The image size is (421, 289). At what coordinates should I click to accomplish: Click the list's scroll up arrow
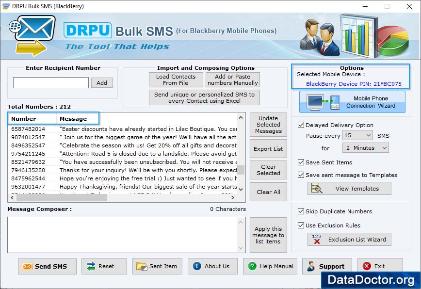(x=241, y=117)
